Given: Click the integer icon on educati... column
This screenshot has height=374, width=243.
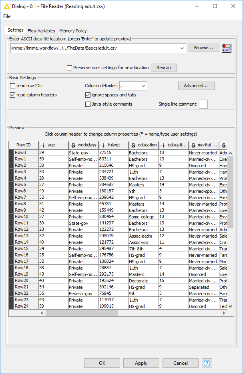Looking at the screenshot, I should tap(163, 145).
